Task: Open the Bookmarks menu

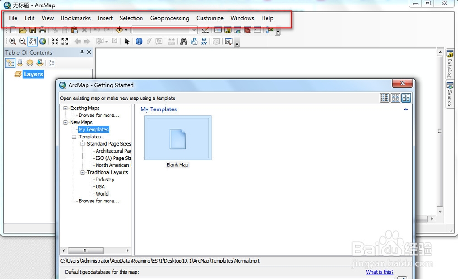Action: (x=76, y=18)
